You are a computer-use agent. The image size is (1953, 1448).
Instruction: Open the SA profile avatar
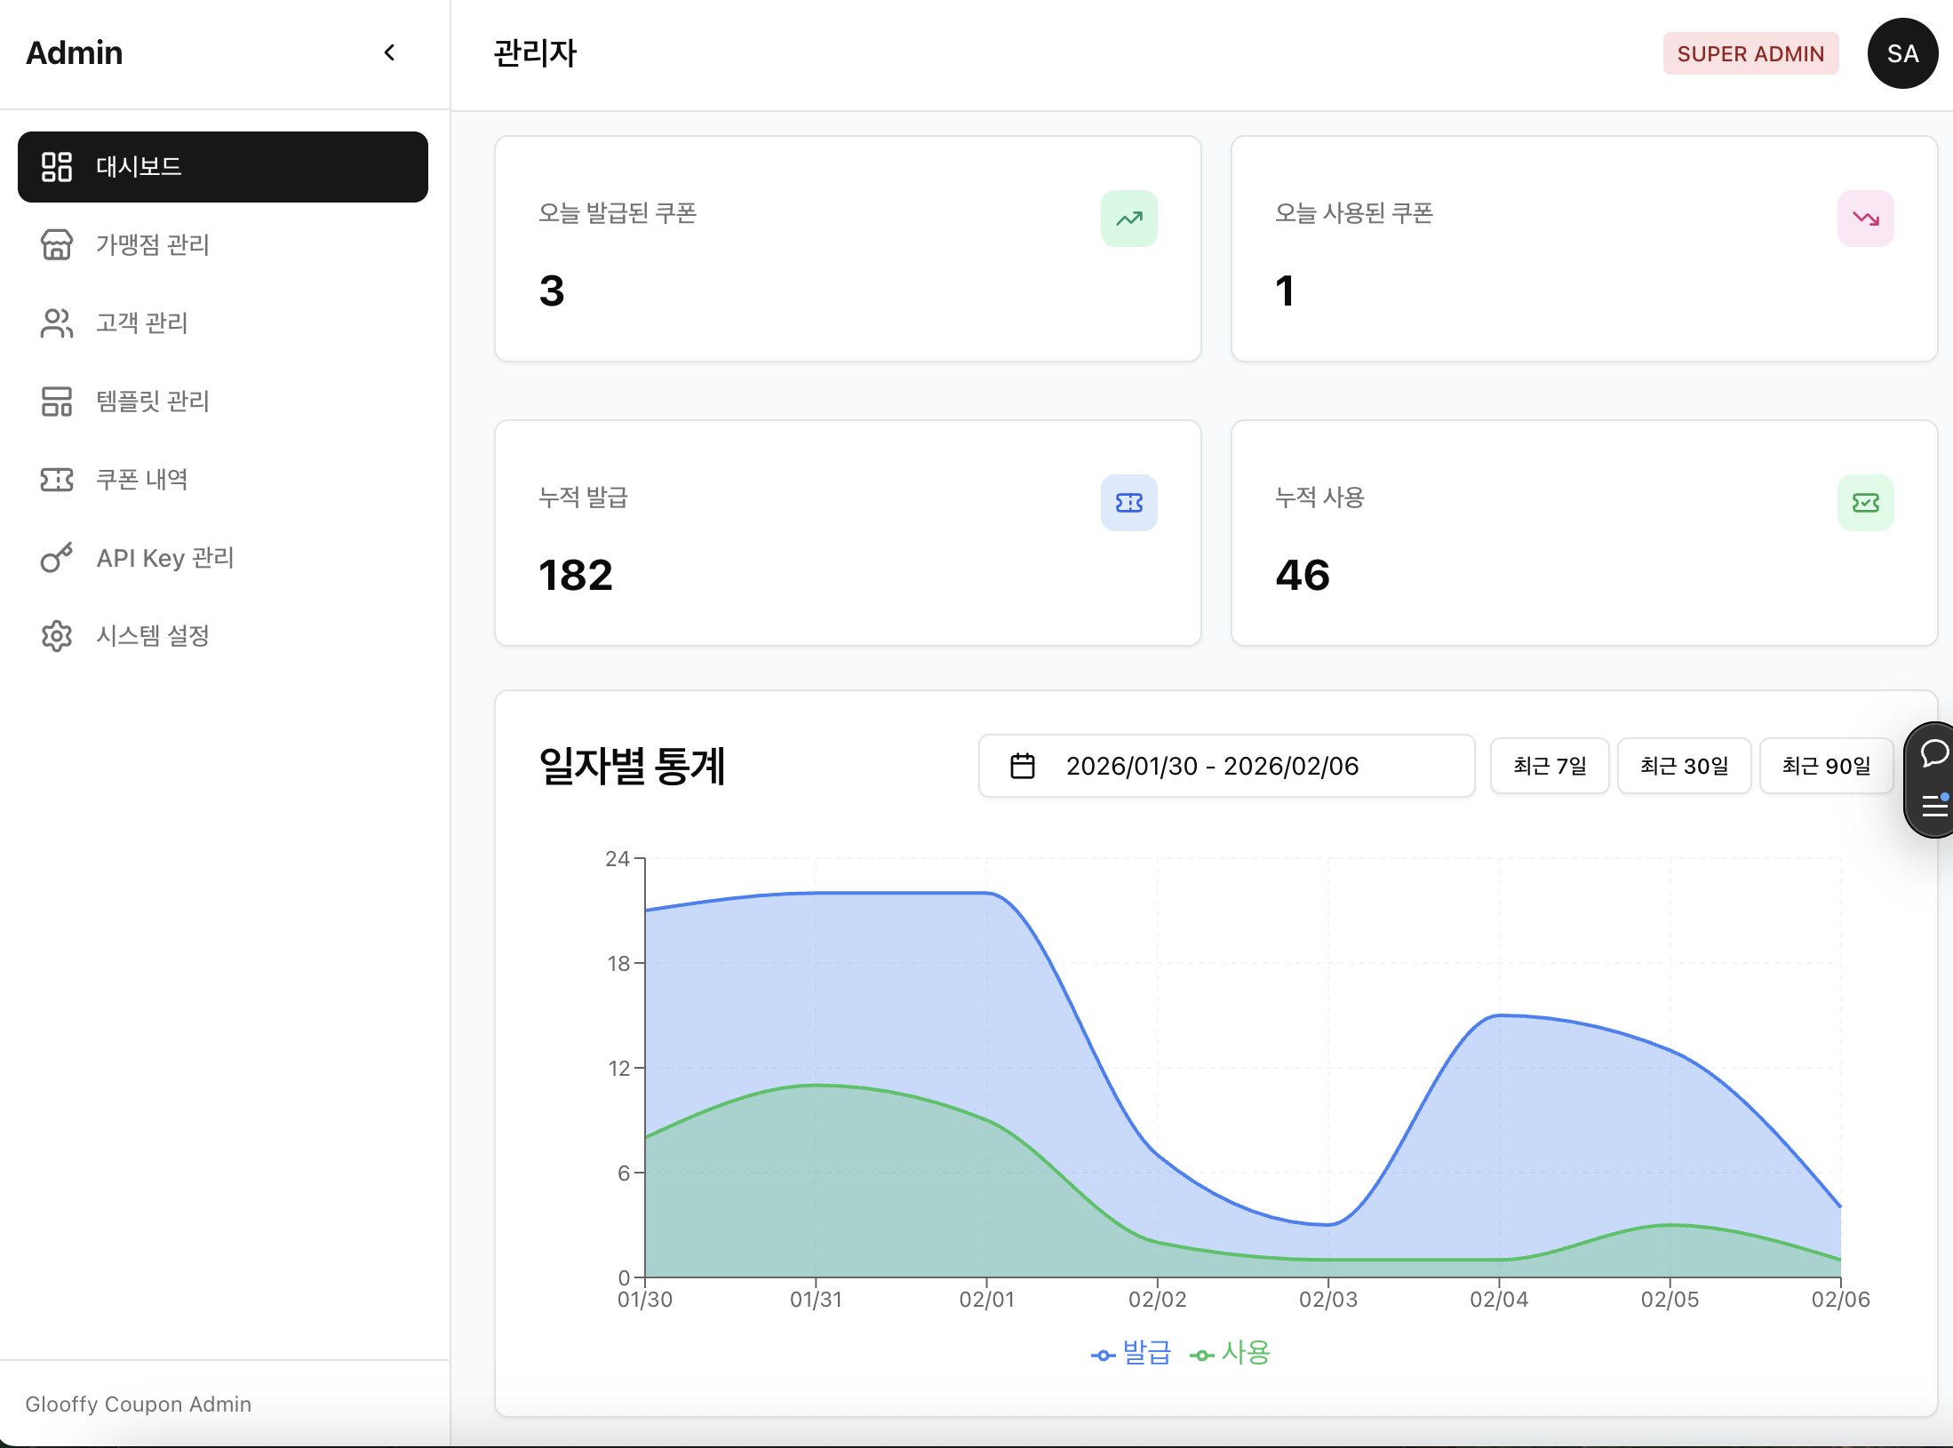pos(1902,53)
